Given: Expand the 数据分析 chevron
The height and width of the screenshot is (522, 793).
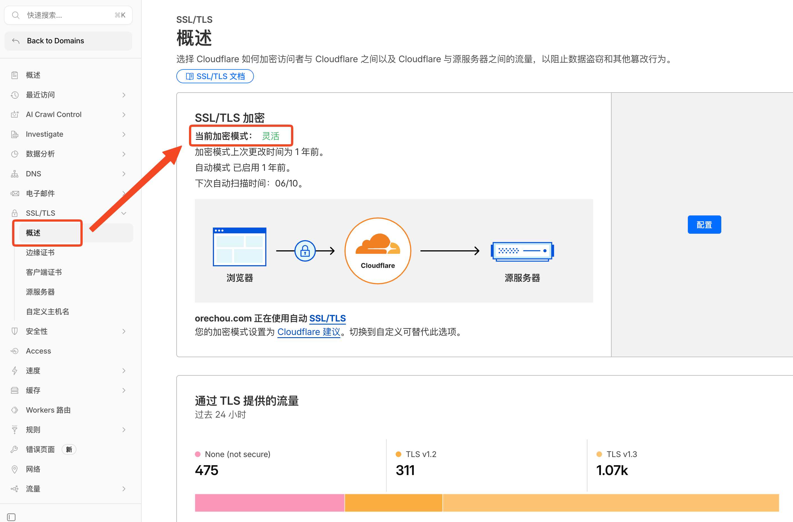Looking at the screenshot, I should point(124,154).
